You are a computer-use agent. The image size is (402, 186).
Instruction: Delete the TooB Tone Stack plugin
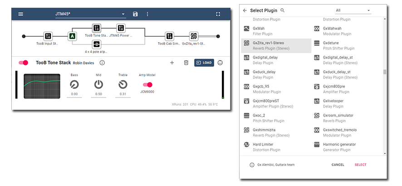pos(186,63)
